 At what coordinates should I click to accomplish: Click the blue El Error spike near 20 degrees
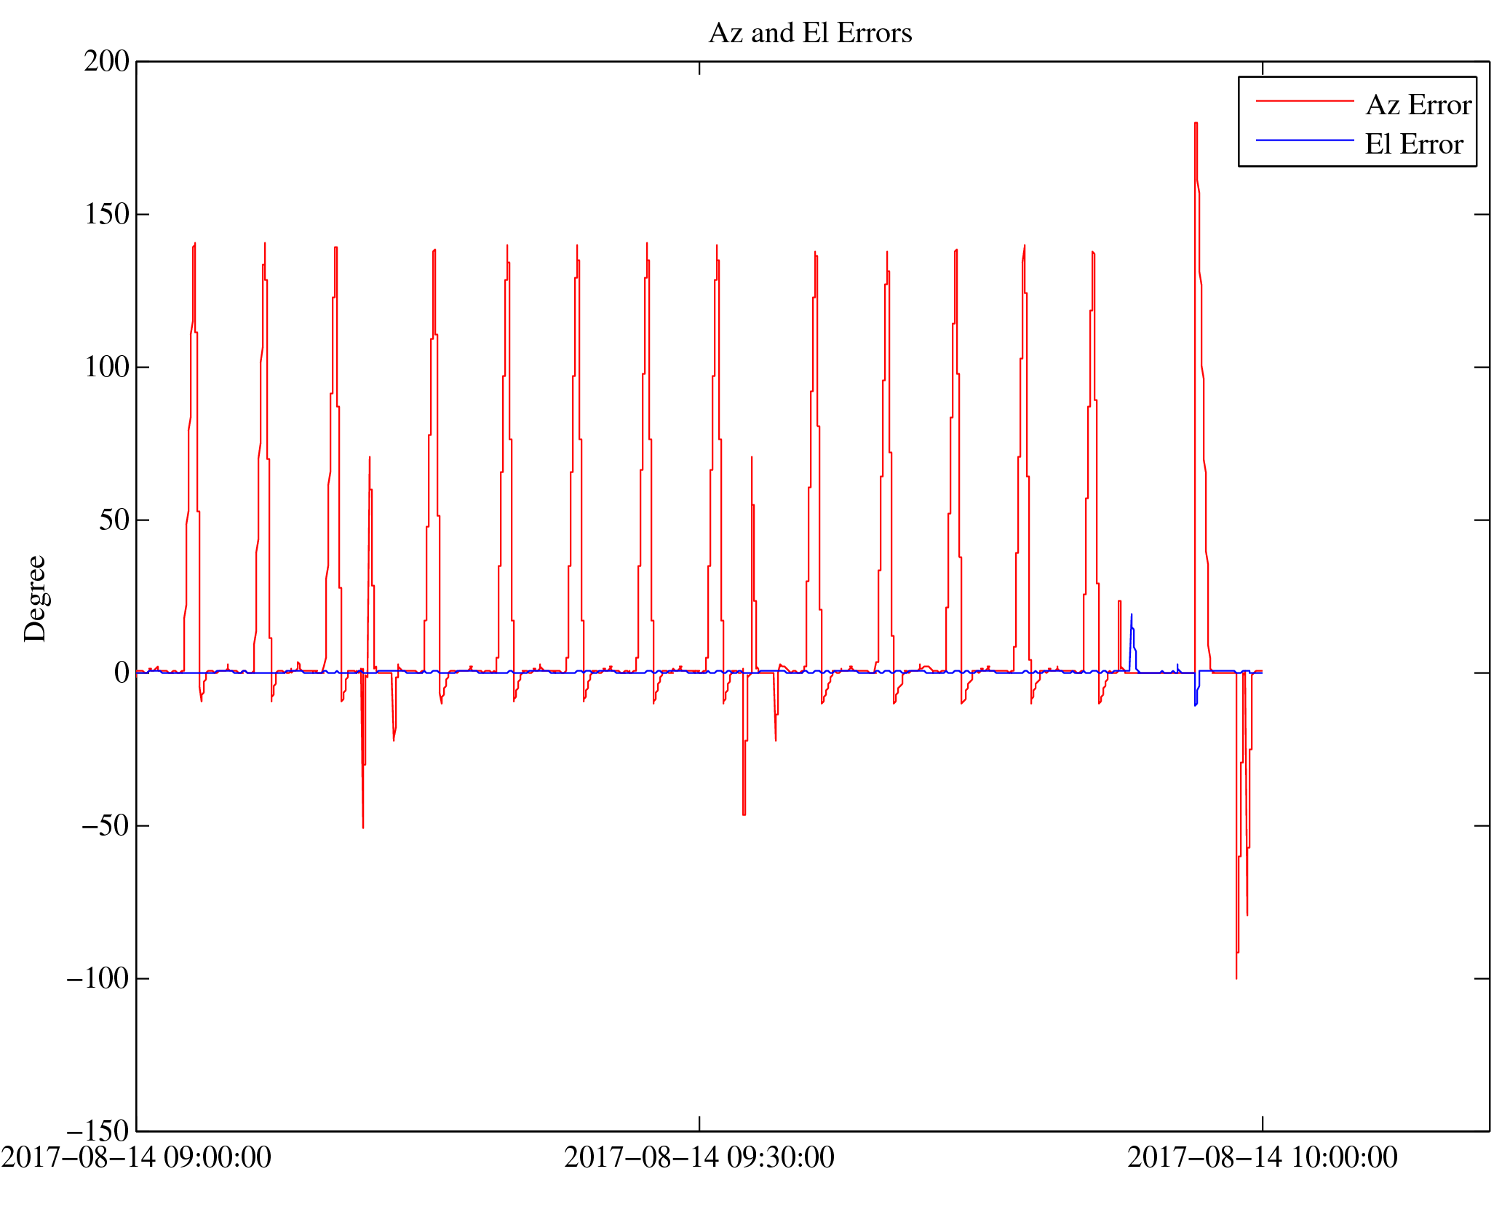[1132, 617]
